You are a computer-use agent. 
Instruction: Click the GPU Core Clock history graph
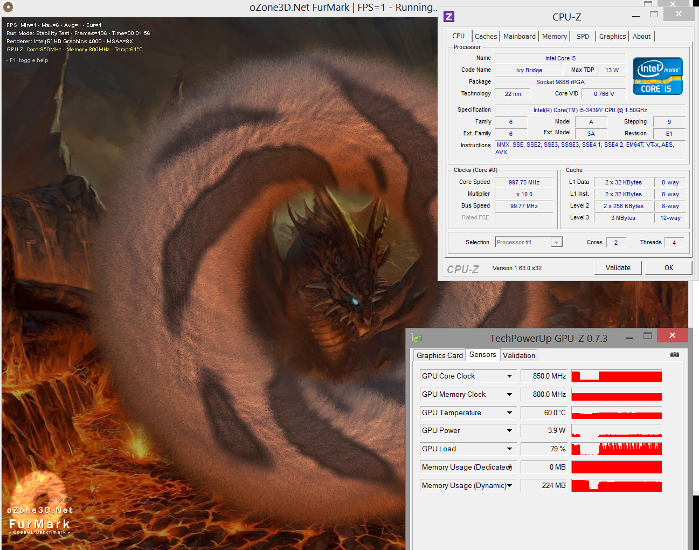point(617,376)
